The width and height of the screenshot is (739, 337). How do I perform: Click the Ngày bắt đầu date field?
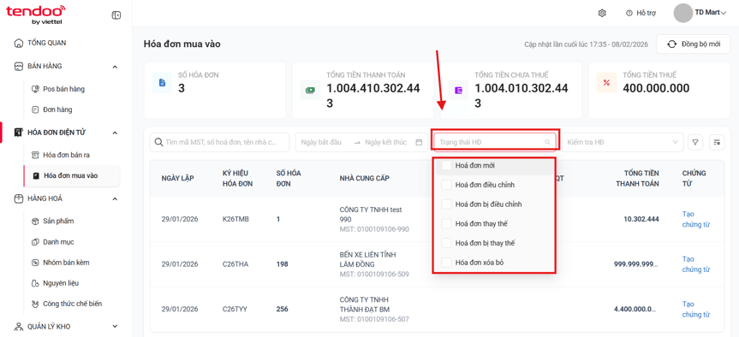(x=321, y=142)
